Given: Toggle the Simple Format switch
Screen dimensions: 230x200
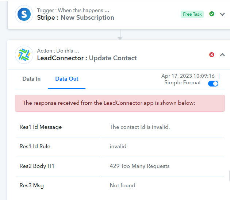Looking at the screenshot, I should (213, 84).
